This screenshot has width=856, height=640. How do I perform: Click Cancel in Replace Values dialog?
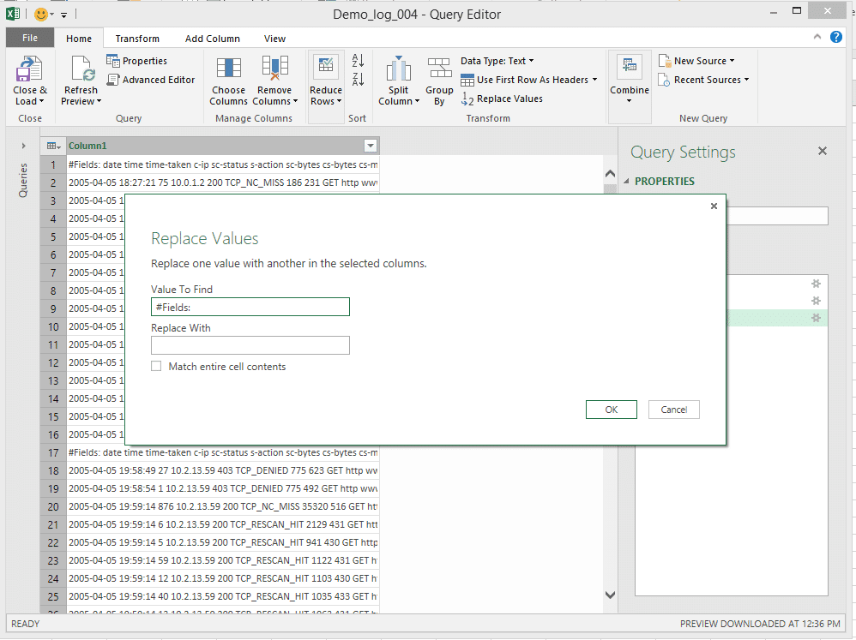673,410
